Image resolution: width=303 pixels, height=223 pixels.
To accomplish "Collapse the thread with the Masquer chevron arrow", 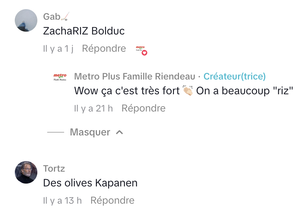I will (x=120, y=132).
